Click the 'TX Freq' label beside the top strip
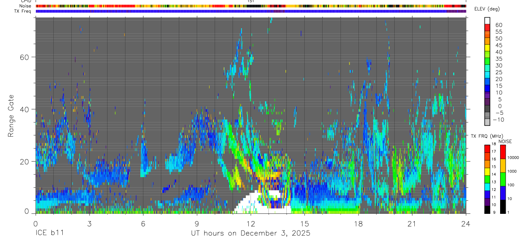524x242 pixels. coord(23,11)
